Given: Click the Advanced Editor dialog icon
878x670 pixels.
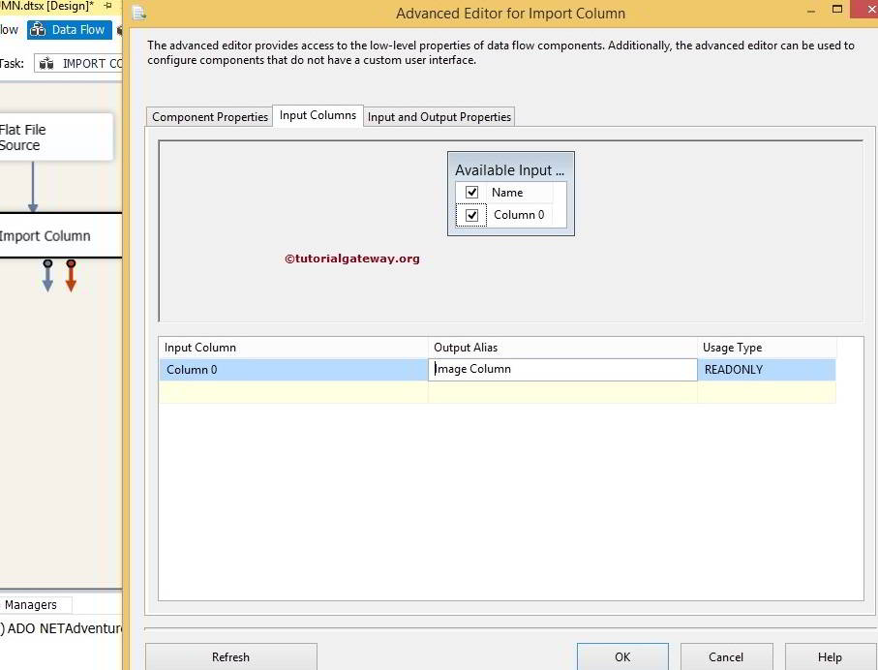Looking at the screenshot, I should tap(138, 14).
